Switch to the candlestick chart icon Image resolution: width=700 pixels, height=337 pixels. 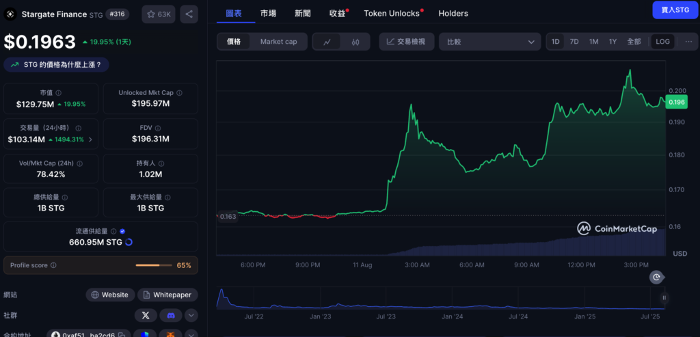pos(355,42)
